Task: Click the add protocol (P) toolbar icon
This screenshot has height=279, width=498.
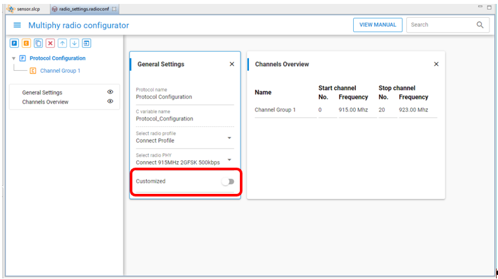Action: coord(14,43)
